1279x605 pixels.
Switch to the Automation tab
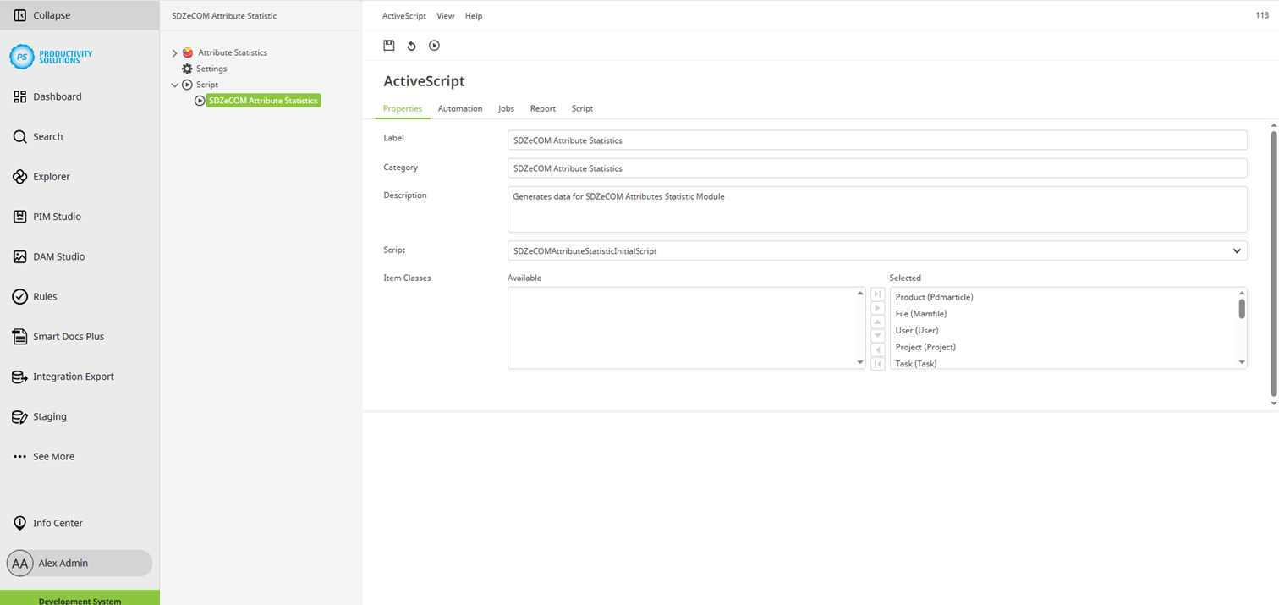point(460,108)
